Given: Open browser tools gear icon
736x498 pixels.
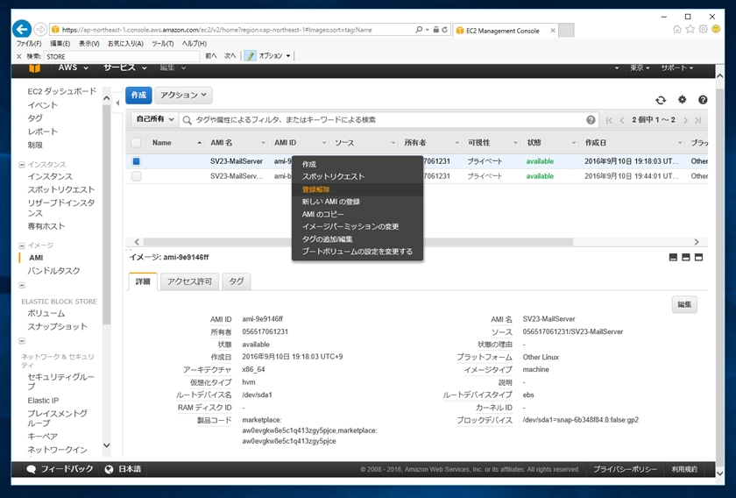Looking at the screenshot, I should pos(703,29).
